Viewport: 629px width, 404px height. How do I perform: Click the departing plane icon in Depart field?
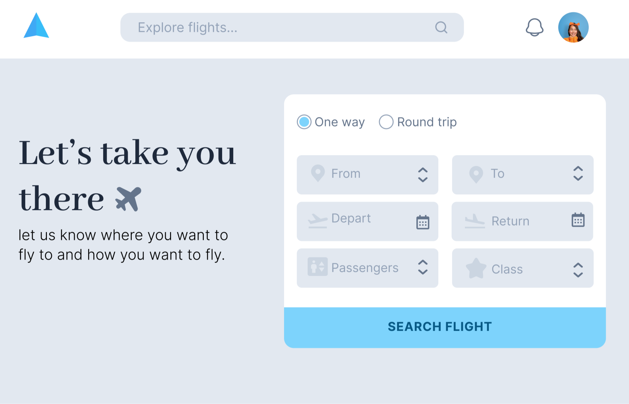(317, 221)
